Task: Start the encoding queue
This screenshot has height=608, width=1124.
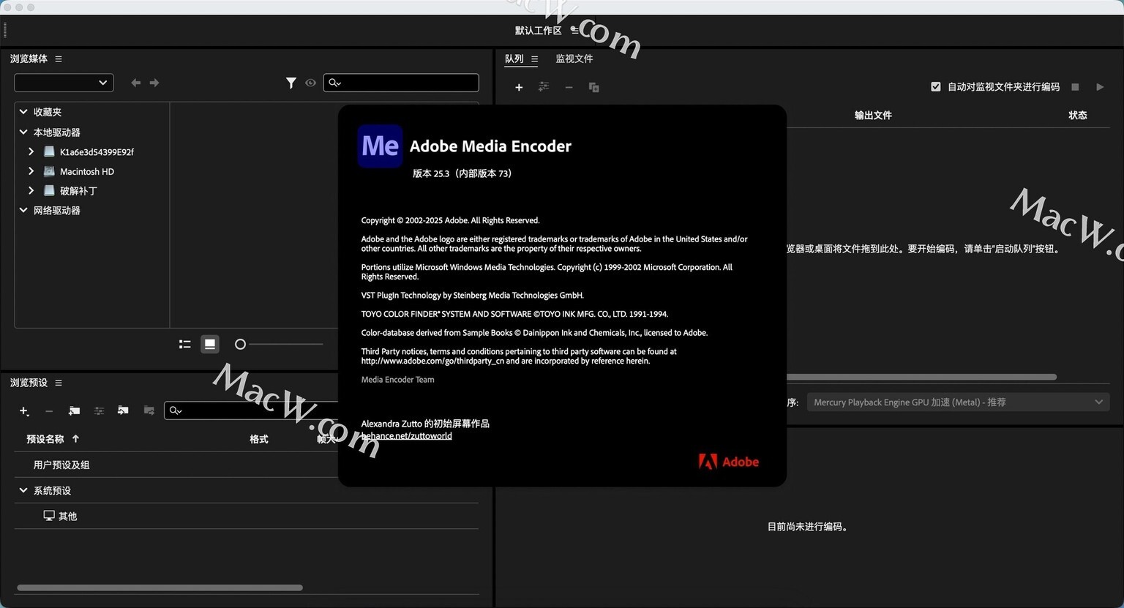Action: (1100, 86)
